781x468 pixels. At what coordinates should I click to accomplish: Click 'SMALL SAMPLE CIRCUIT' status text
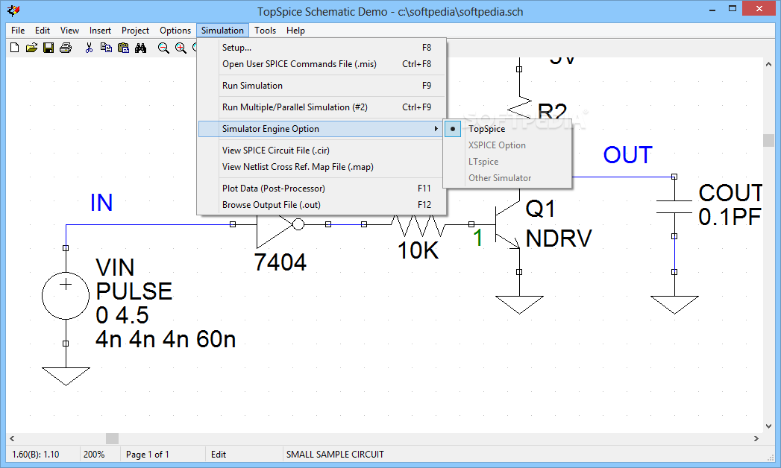[335, 455]
